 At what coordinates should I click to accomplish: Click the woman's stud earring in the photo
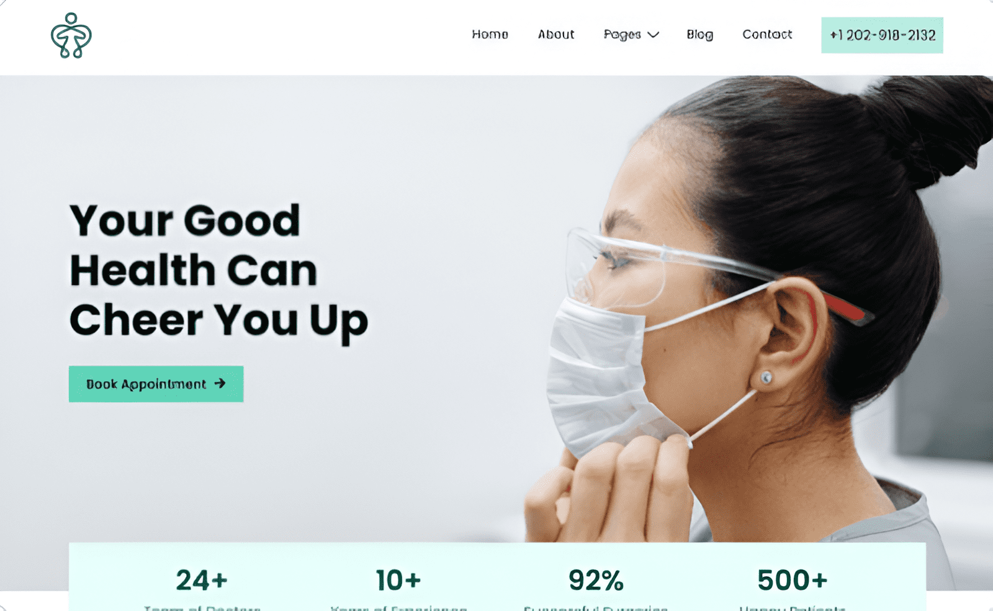(x=766, y=377)
